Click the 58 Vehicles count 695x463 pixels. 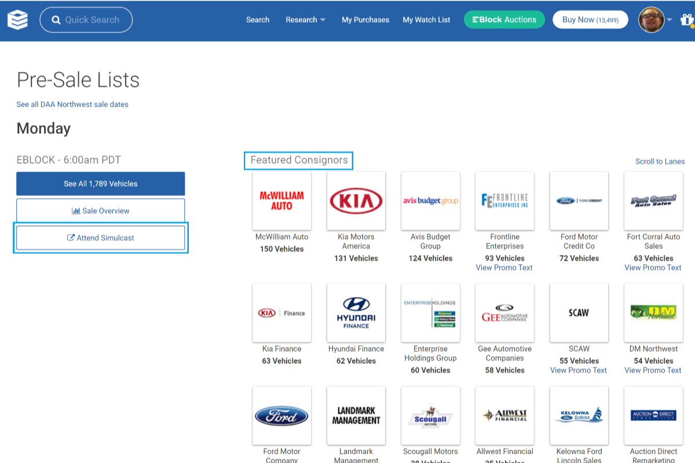coord(505,370)
